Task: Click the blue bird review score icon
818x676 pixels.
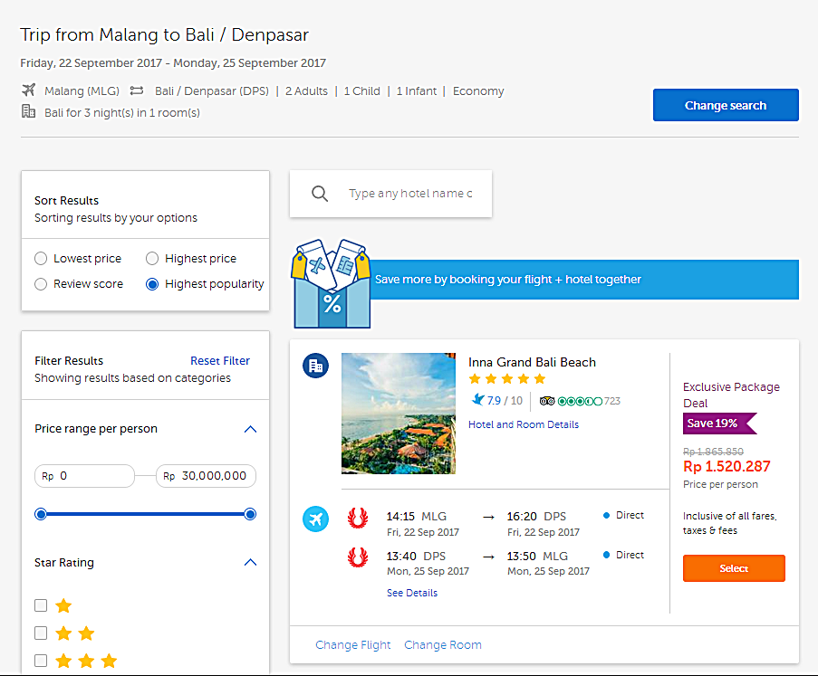Action: pyautogui.click(x=477, y=400)
